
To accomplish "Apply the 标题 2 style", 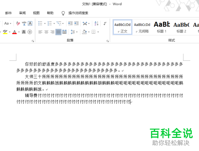I will pyautogui.click(x=181, y=27).
